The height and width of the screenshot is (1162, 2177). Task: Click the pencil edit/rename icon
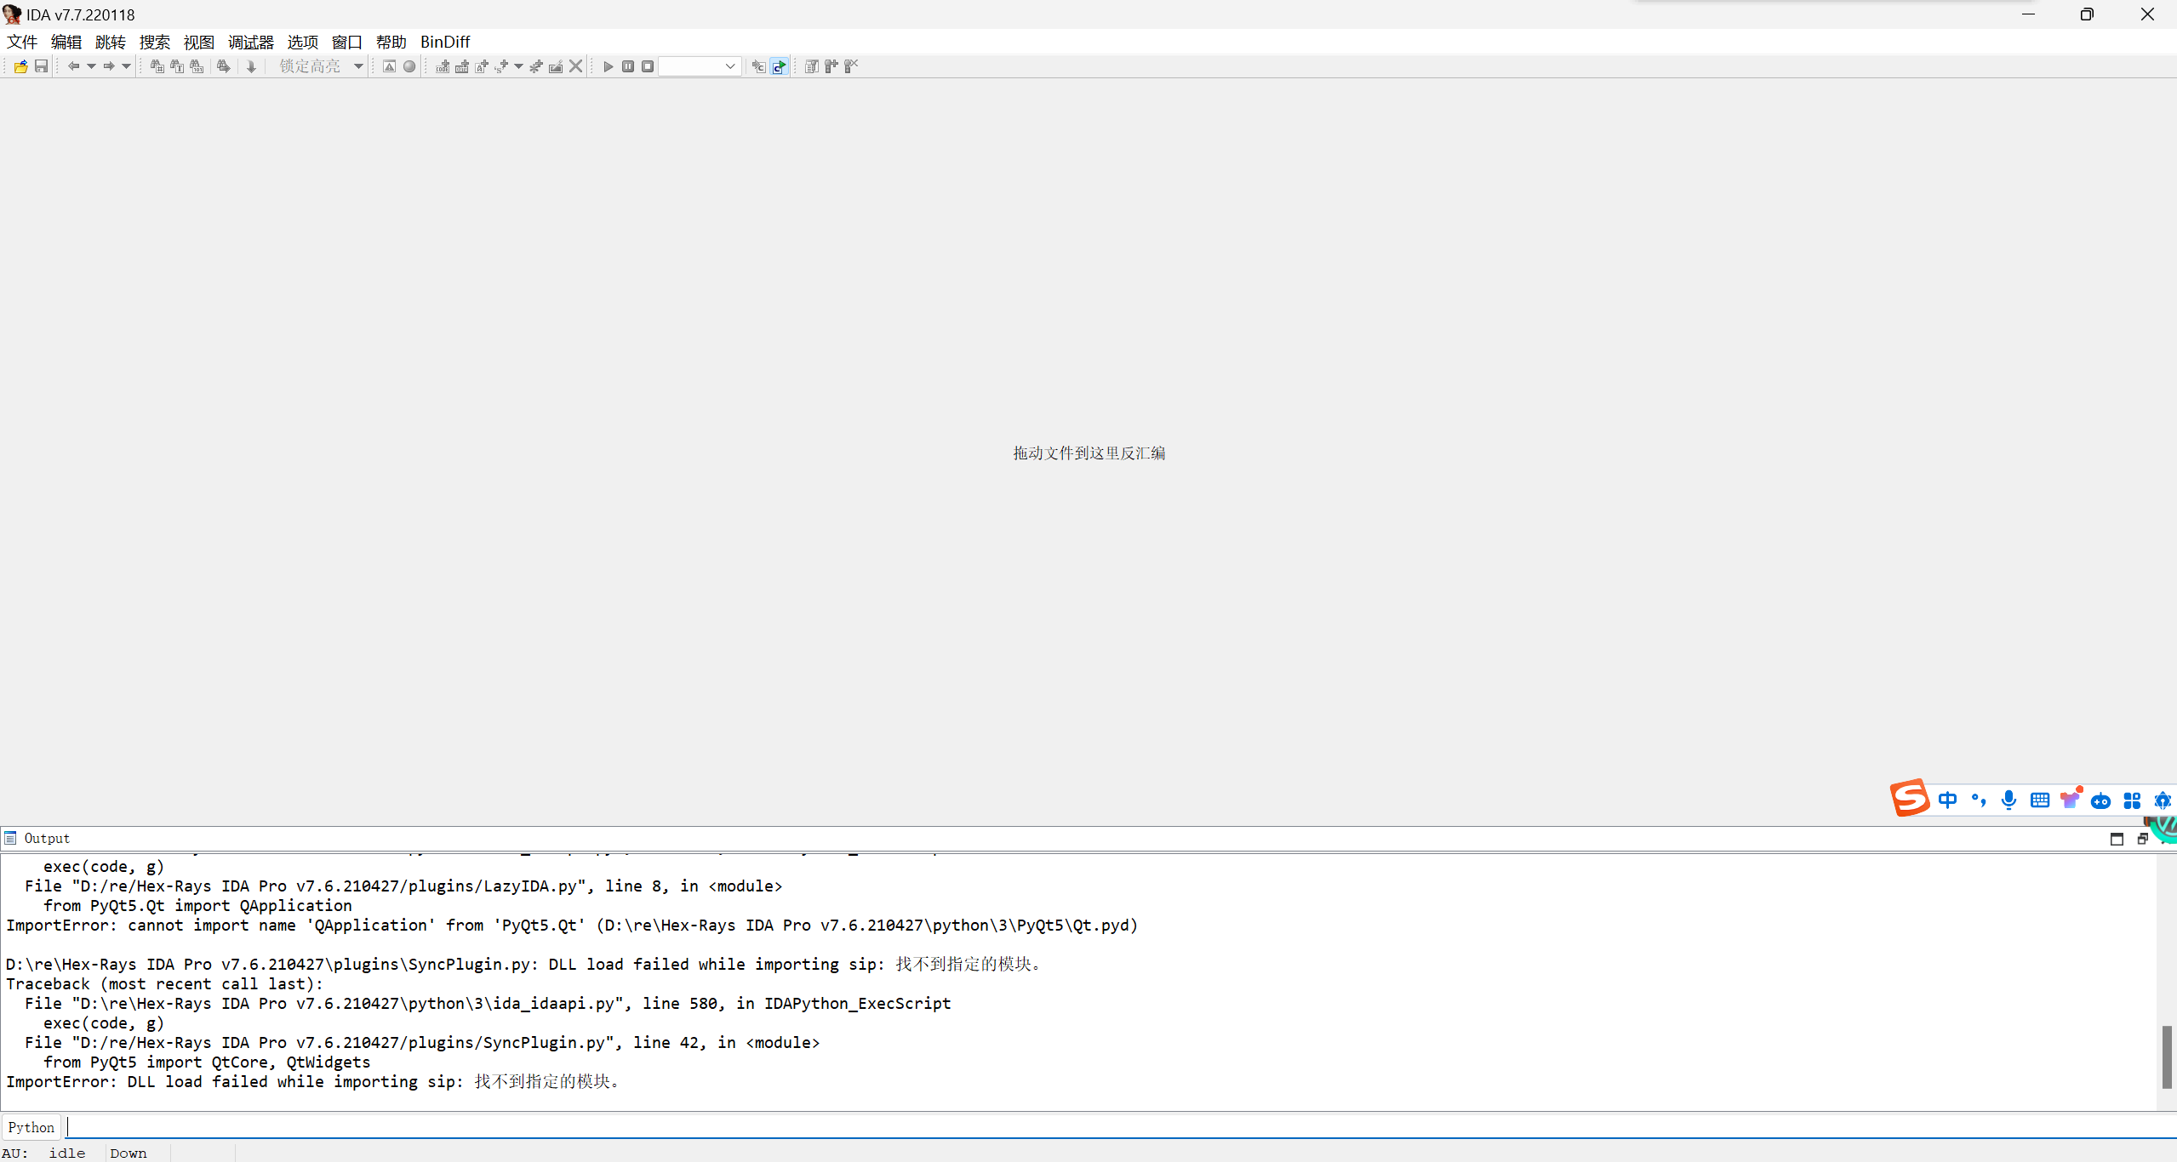556,66
